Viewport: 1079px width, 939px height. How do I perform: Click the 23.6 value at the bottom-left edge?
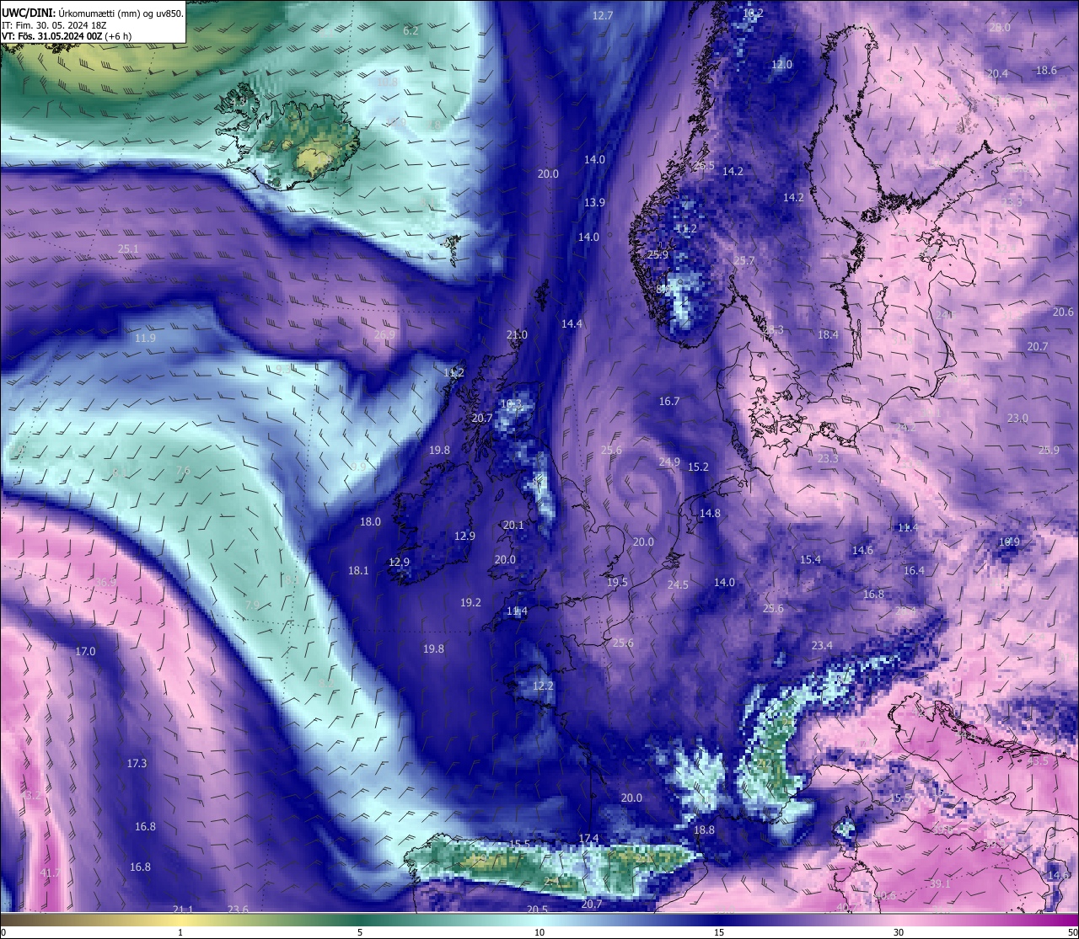click(238, 910)
